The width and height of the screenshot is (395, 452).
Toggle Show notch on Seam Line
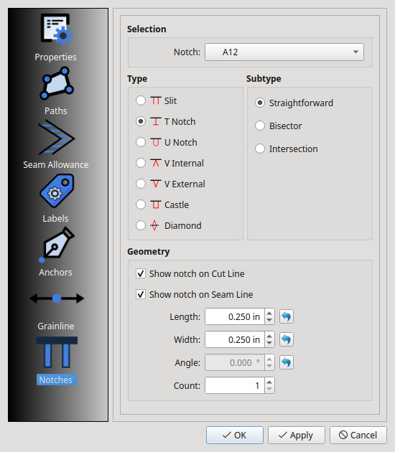click(141, 294)
